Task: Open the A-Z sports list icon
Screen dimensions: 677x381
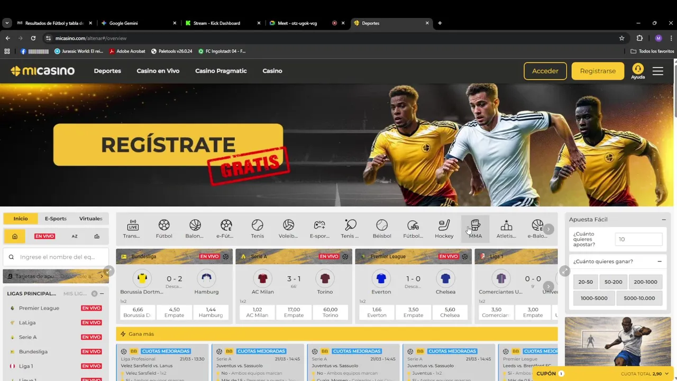Action: [75, 237]
